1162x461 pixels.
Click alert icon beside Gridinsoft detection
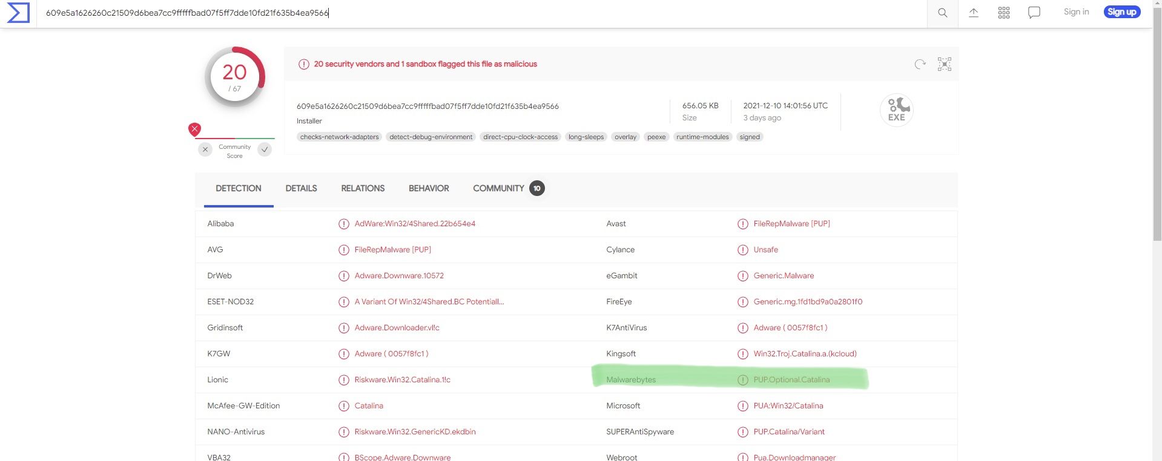(x=344, y=328)
